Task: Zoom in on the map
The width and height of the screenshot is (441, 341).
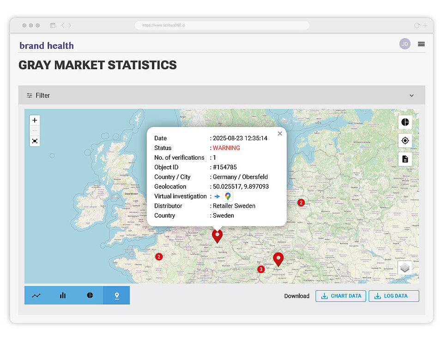Action: click(x=35, y=120)
